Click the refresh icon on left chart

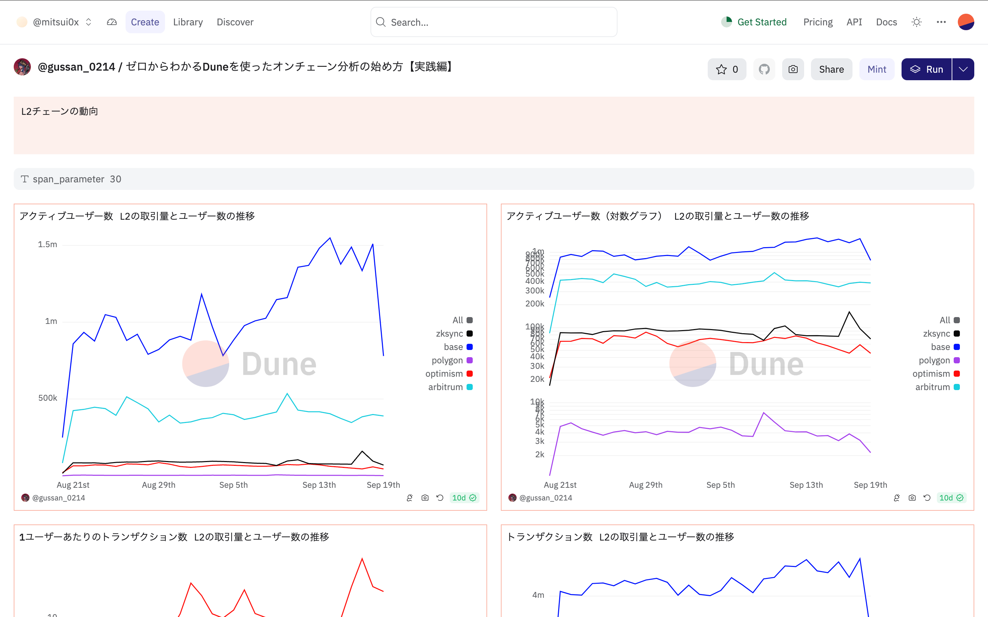(440, 497)
